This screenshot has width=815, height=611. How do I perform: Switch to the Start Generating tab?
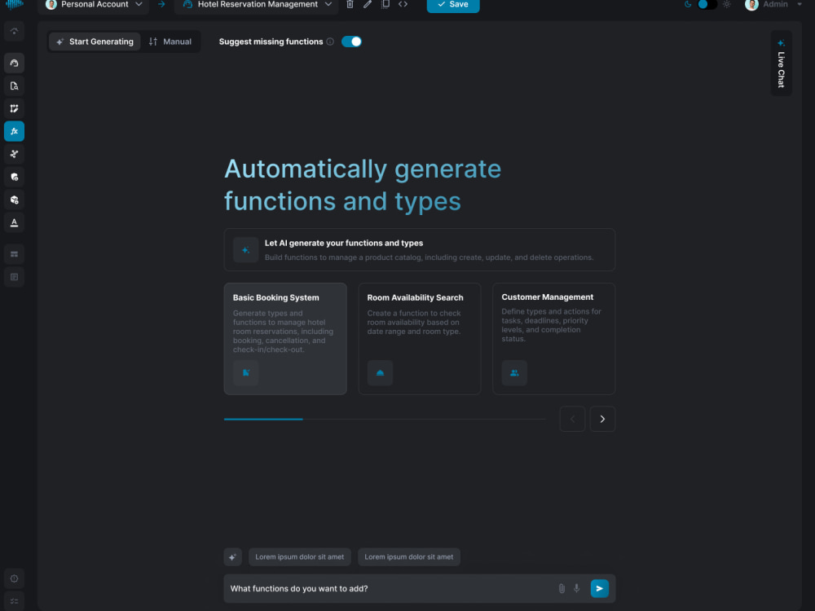[x=95, y=42]
